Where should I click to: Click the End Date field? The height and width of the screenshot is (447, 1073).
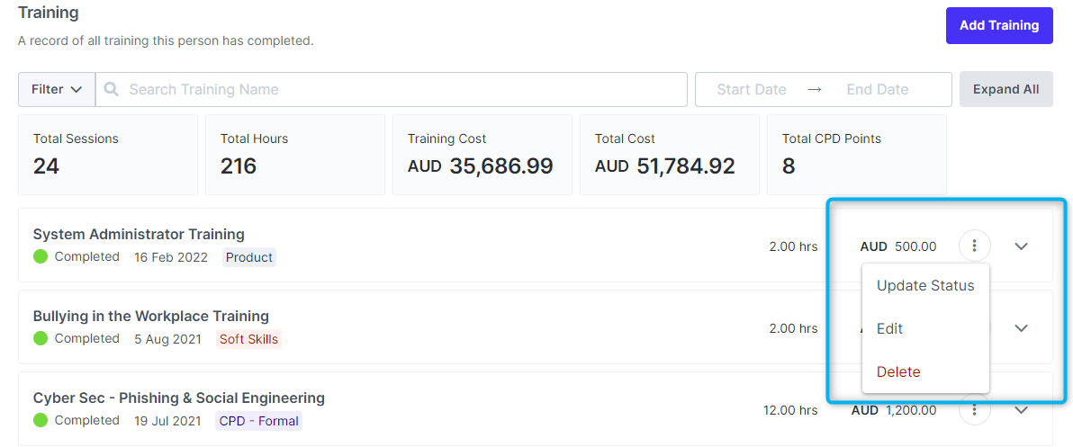[x=877, y=90]
